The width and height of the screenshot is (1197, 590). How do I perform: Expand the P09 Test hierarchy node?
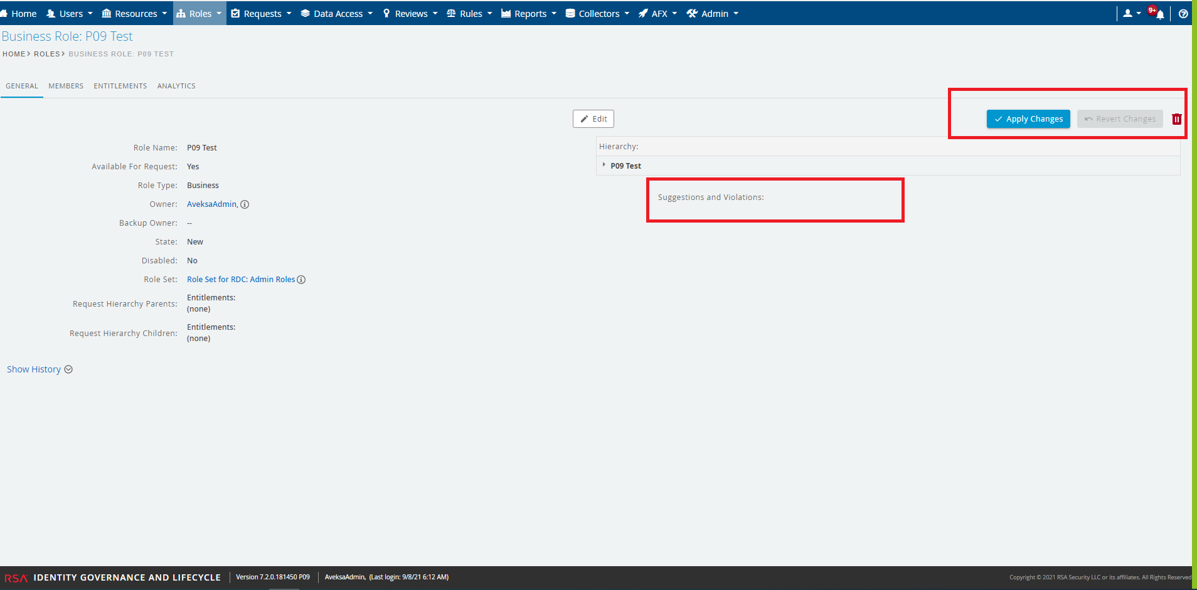[x=604, y=166]
